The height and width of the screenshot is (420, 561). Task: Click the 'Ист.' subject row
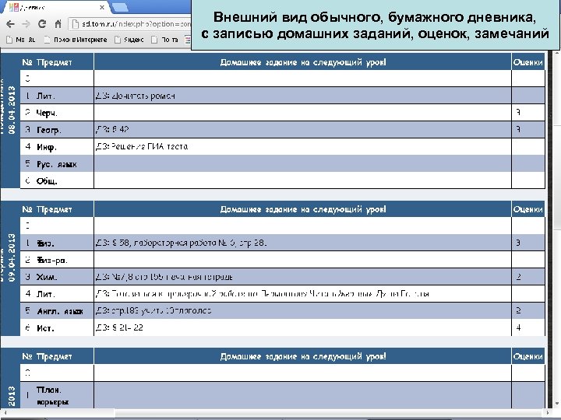tap(45, 328)
